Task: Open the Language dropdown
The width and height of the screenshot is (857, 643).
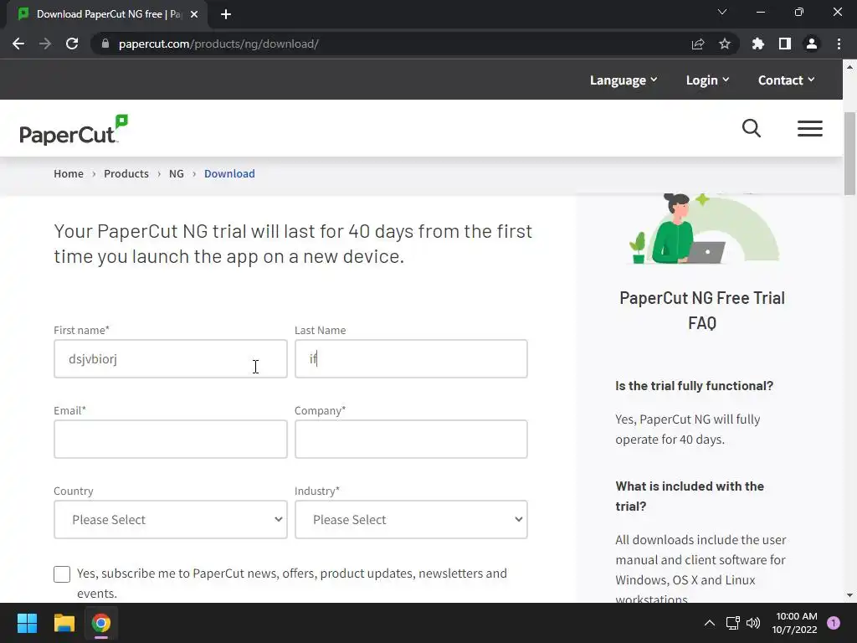Action: (x=623, y=80)
